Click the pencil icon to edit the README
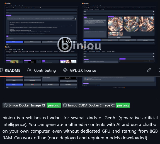Screen dimensions: 160x144 (x=149, y=70)
